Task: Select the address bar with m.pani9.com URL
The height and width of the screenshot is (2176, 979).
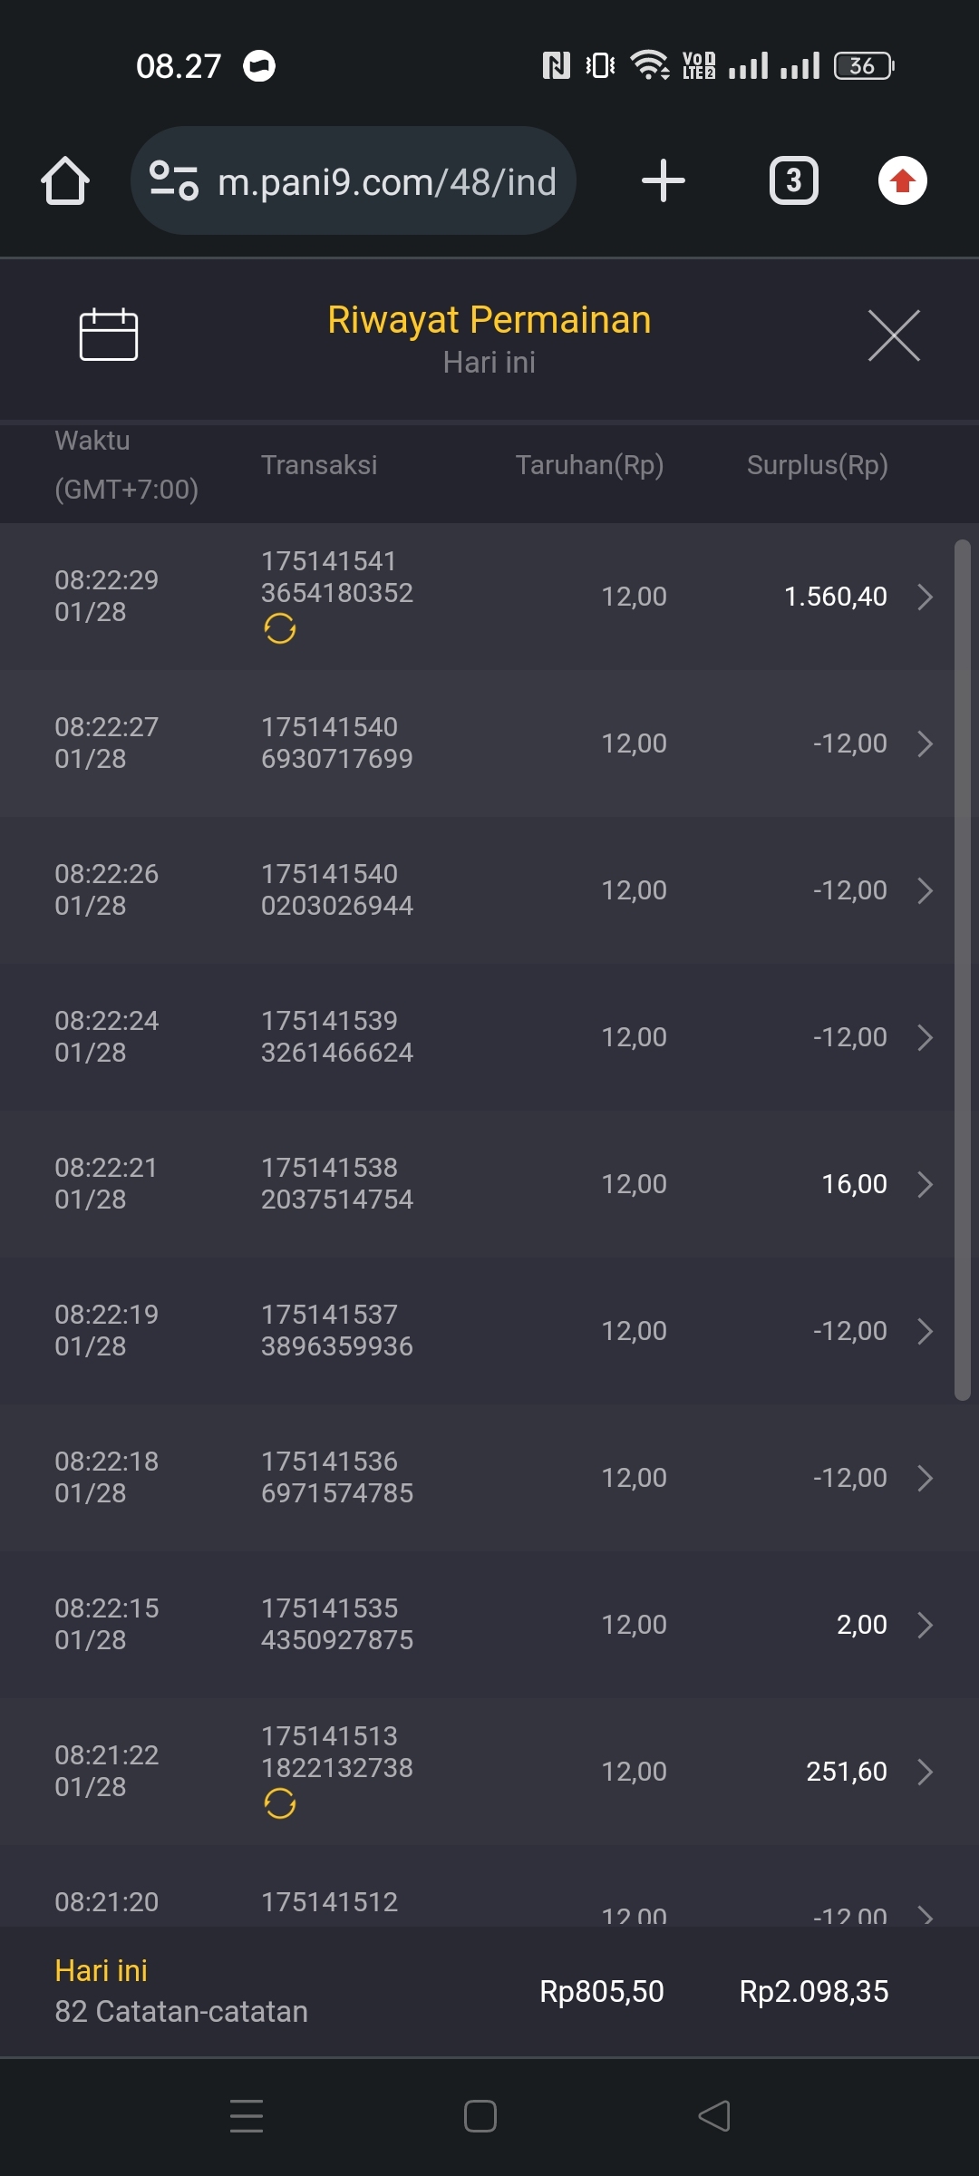Action: point(386,182)
